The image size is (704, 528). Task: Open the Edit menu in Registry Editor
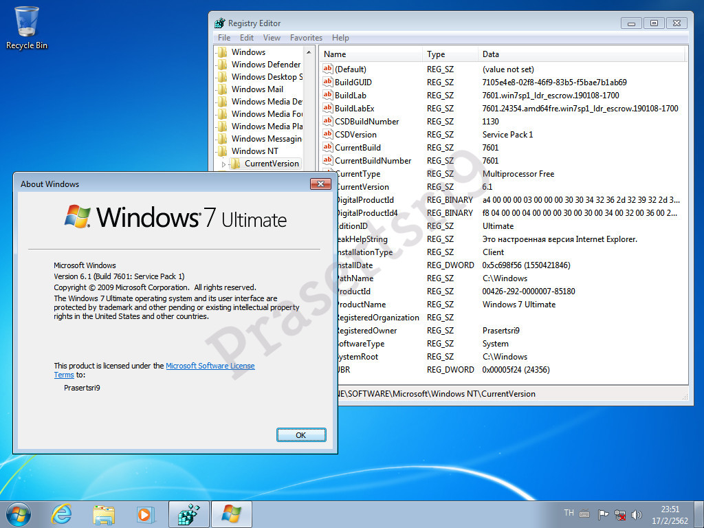click(x=247, y=38)
